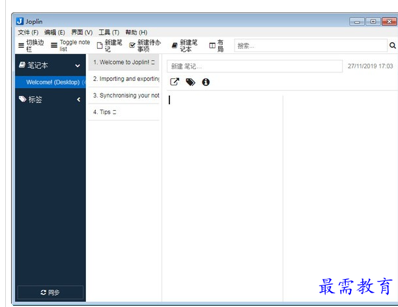Open note 2. Importing and exporting
398x307 pixels.
124,79
